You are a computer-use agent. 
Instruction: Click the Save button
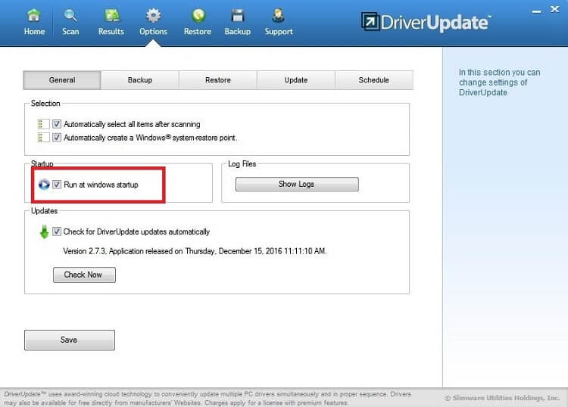click(70, 340)
